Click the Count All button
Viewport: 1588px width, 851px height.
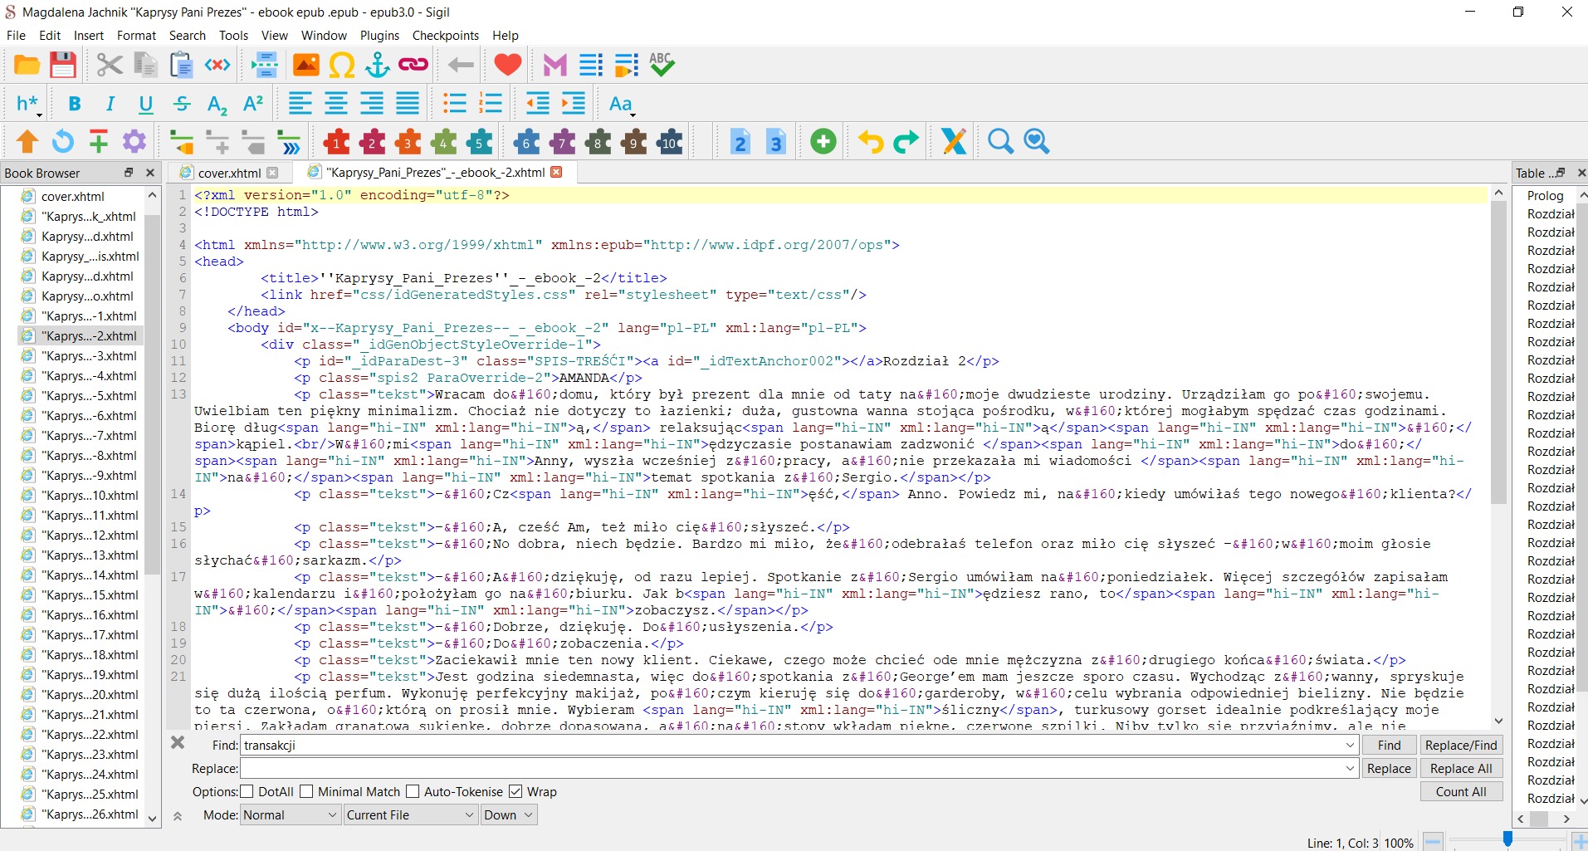tap(1460, 792)
